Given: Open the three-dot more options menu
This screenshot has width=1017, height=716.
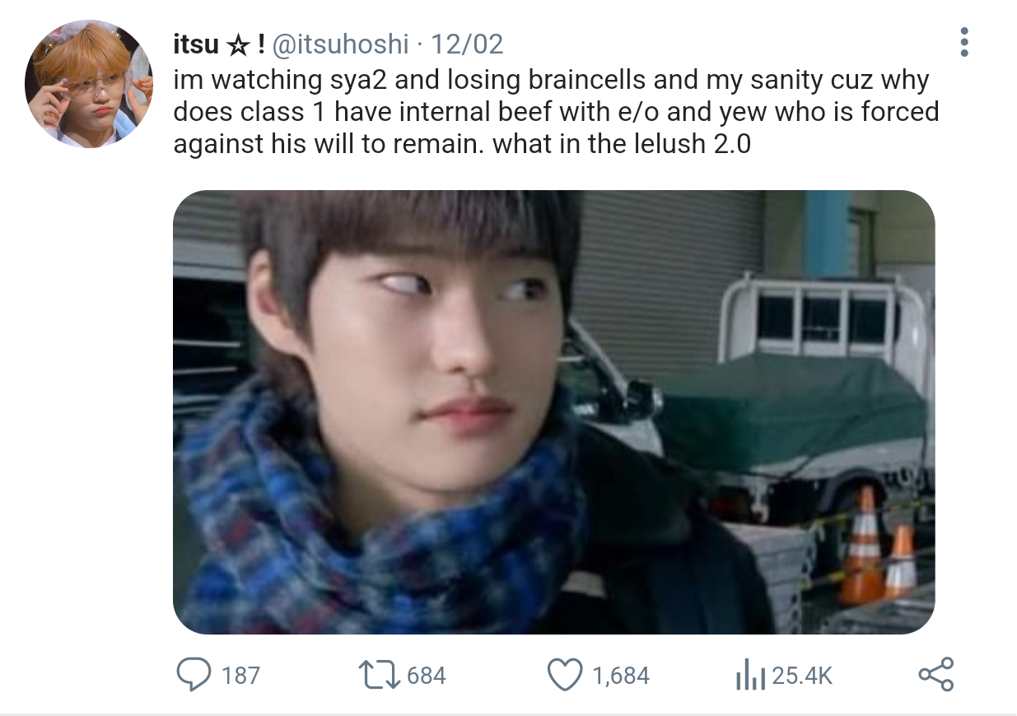Looking at the screenshot, I should [964, 42].
